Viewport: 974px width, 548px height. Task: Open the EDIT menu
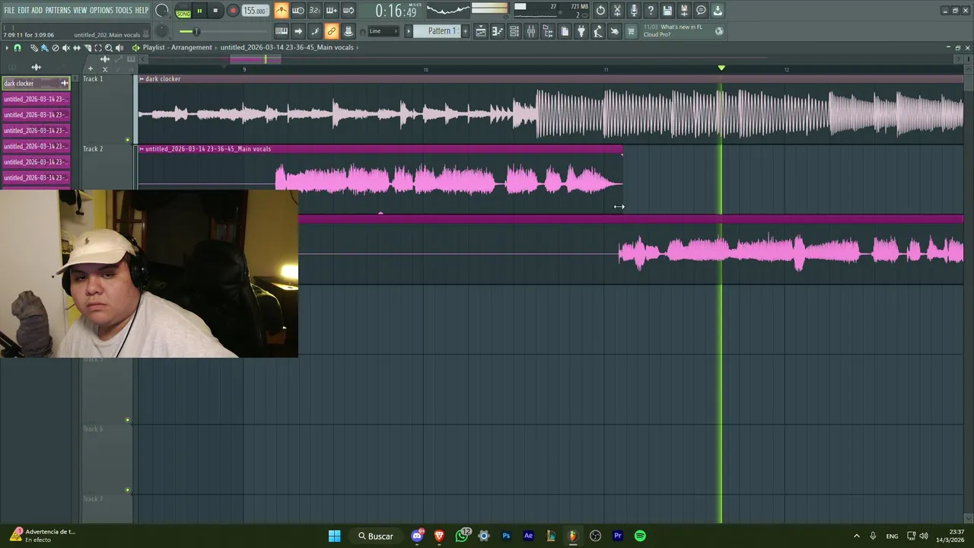(x=24, y=10)
